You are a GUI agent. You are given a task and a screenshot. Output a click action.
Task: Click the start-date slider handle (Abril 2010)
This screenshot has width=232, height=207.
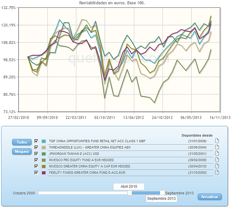(x=130, y=193)
